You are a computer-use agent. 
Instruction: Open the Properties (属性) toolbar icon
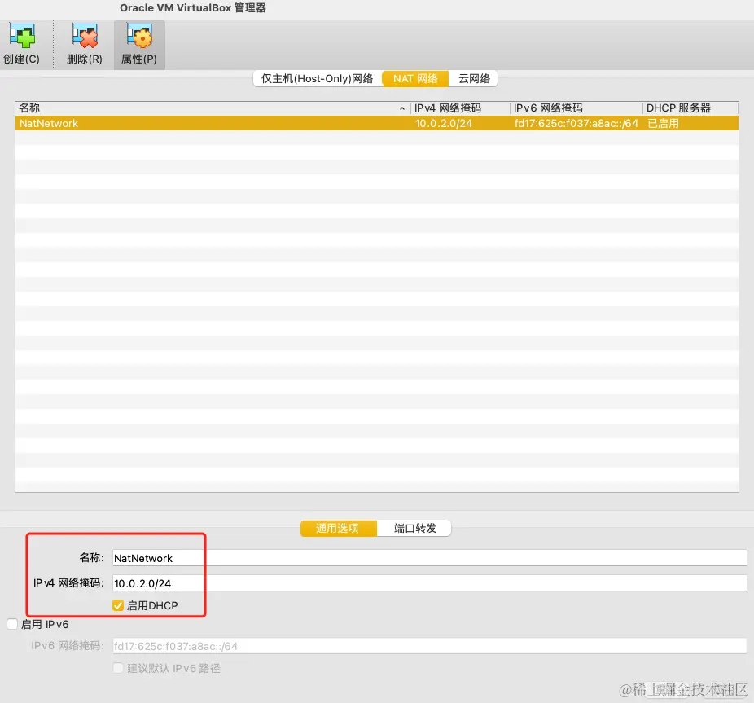[x=139, y=44]
